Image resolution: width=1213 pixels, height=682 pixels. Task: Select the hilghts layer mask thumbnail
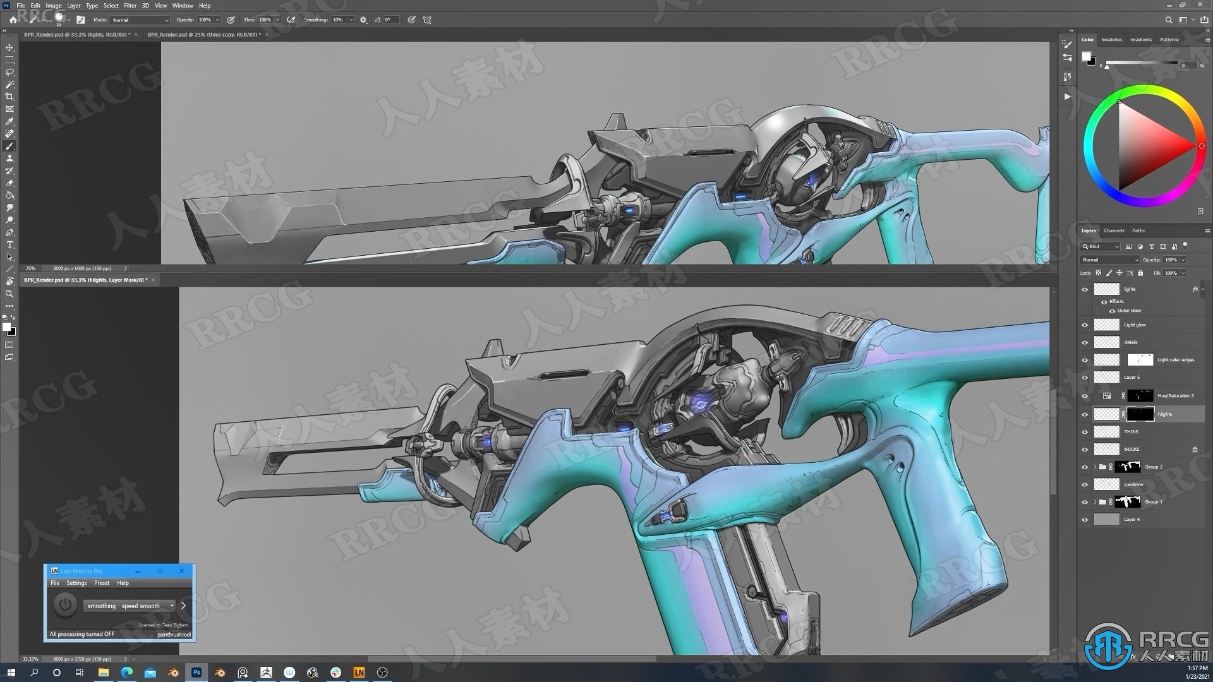coord(1140,414)
